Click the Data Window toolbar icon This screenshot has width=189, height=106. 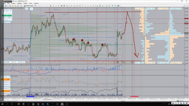point(13,6)
